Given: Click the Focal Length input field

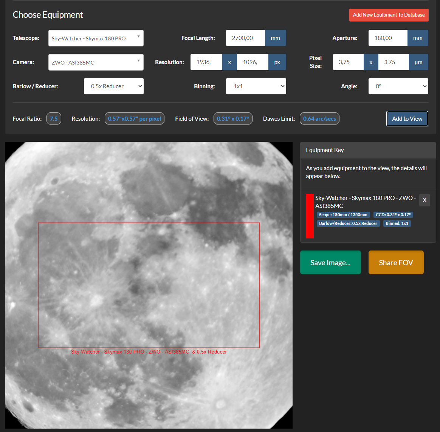Looking at the screenshot, I should click(246, 38).
